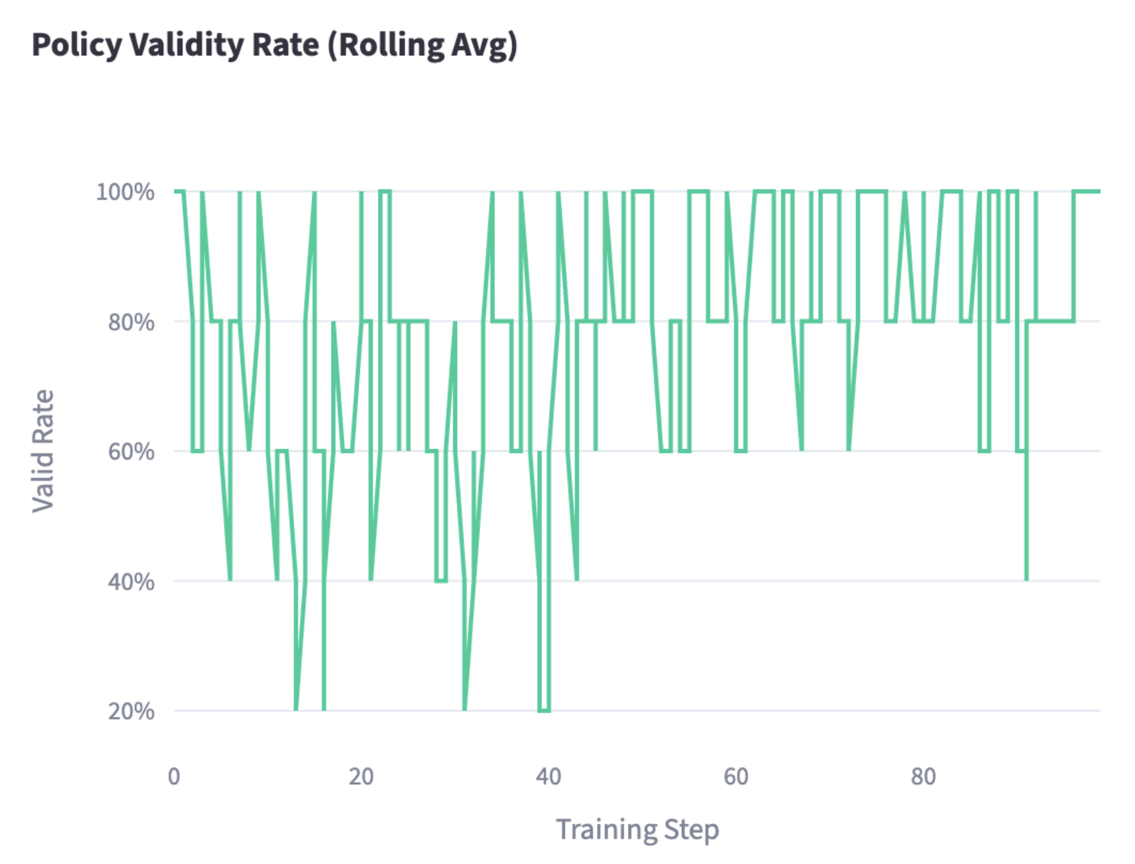1135x864 pixels.
Task: Select the 100% y-axis tick label
Action: pyautogui.click(x=125, y=192)
